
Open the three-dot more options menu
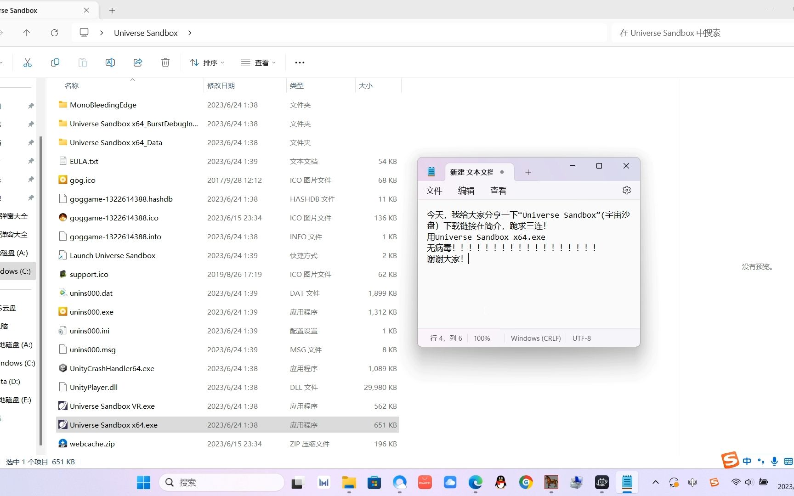point(300,62)
